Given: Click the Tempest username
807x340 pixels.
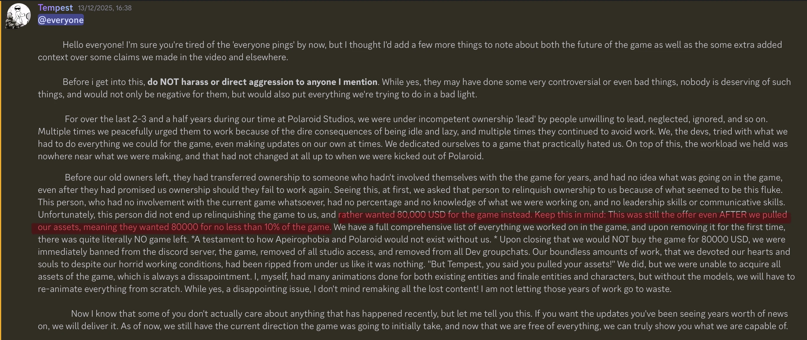Looking at the screenshot, I should (x=55, y=7).
